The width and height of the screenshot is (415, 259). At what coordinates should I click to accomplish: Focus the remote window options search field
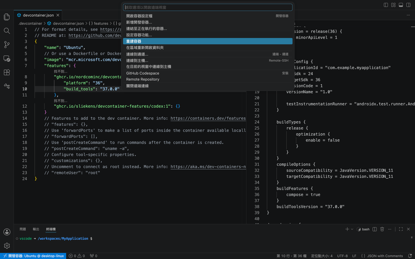point(208,7)
